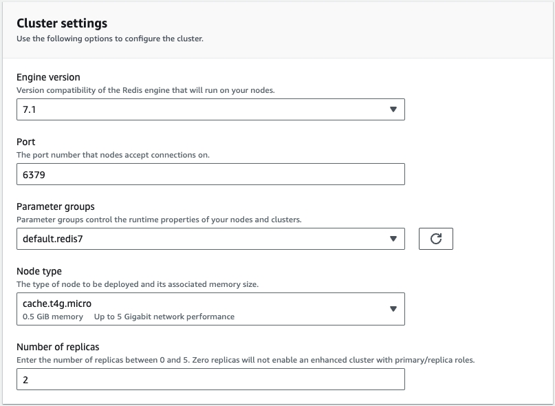555x406 pixels.
Task: Refresh the parameter groups list
Action: 435,239
